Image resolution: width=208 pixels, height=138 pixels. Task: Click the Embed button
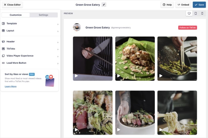pos(183,5)
